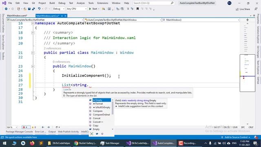261x147 pixels.
Task: Open Sublime Text from the taskbar
Action: [41, 143]
